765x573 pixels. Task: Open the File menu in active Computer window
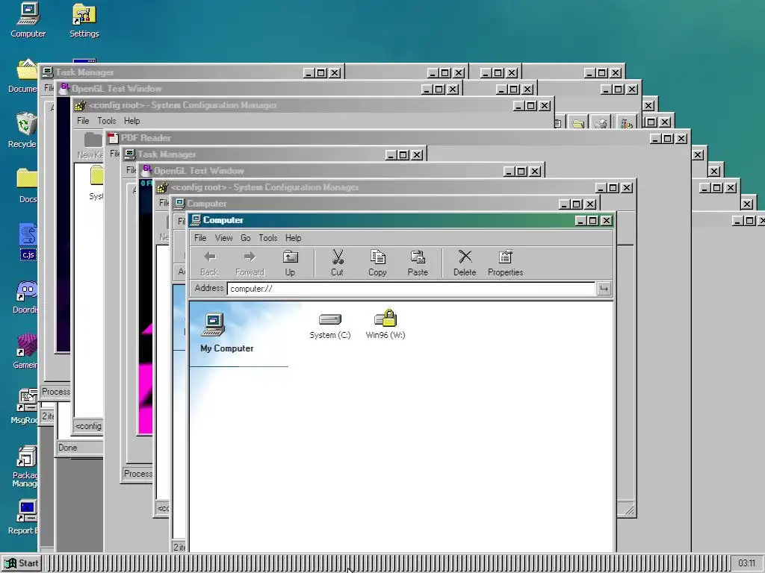[x=200, y=238]
